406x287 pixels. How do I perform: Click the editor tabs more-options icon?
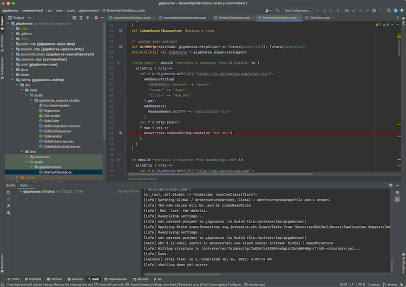pos(398,18)
